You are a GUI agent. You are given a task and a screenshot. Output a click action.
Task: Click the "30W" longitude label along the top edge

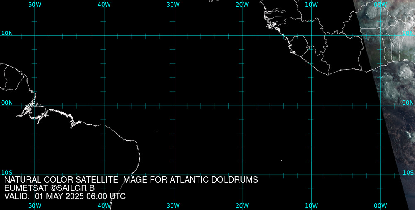coord(173,5)
